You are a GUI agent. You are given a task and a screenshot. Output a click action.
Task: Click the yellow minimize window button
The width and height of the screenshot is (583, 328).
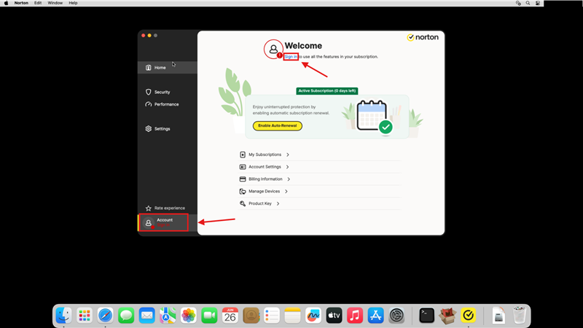(149, 35)
